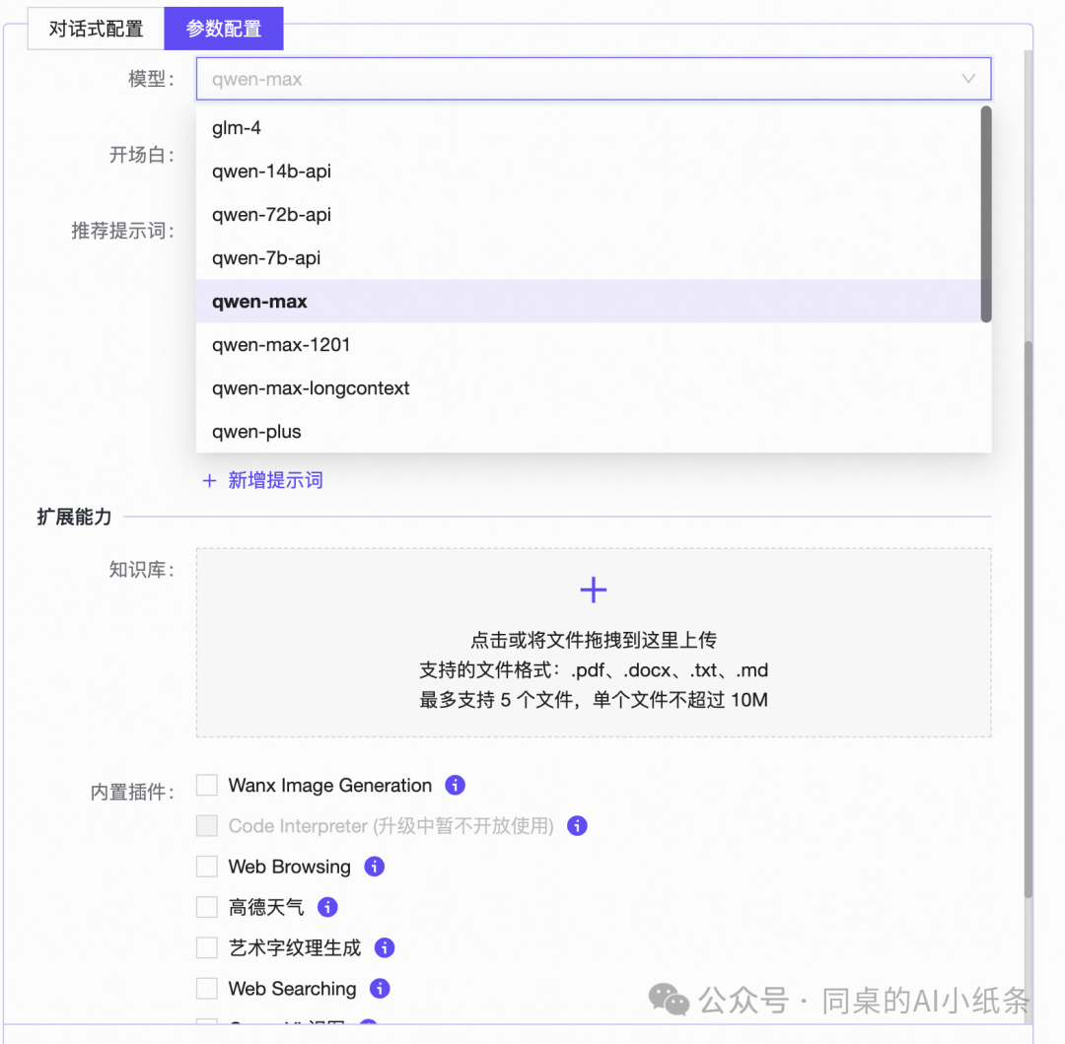Click the large plus upload icon
This screenshot has height=1044, width=1065.
593,590
